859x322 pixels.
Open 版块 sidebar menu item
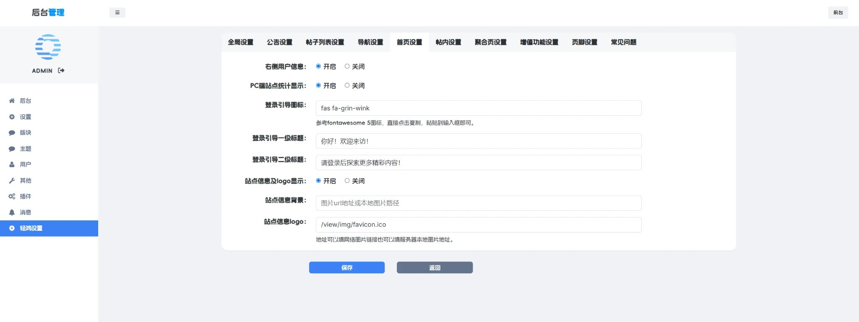pos(49,133)
